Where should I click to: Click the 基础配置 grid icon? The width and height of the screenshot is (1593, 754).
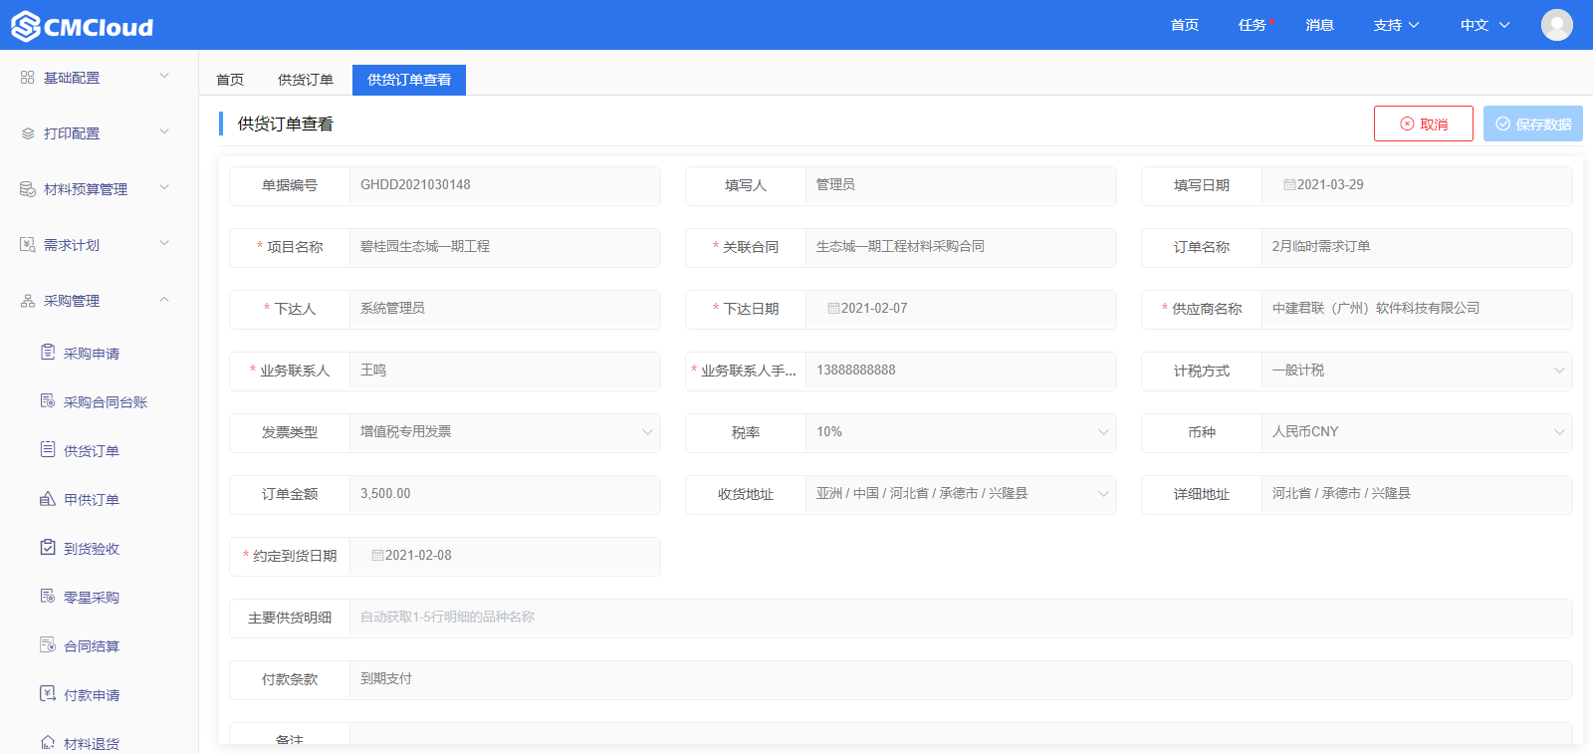(x=28, y=77)
